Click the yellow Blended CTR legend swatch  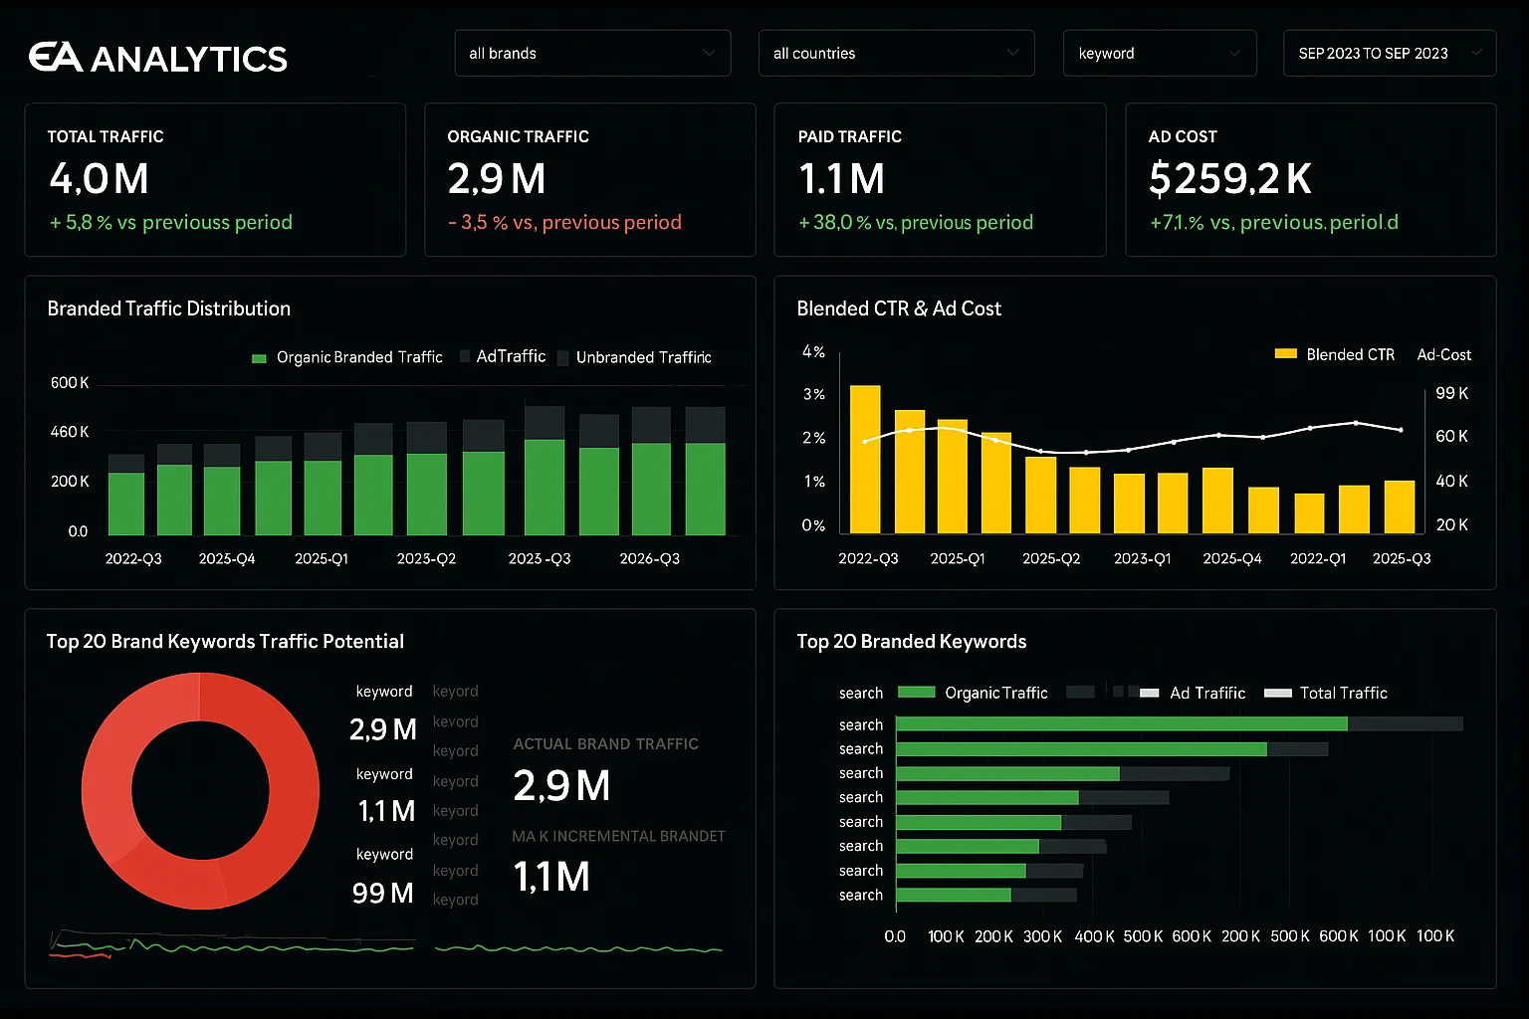(x=1284, y=353)
